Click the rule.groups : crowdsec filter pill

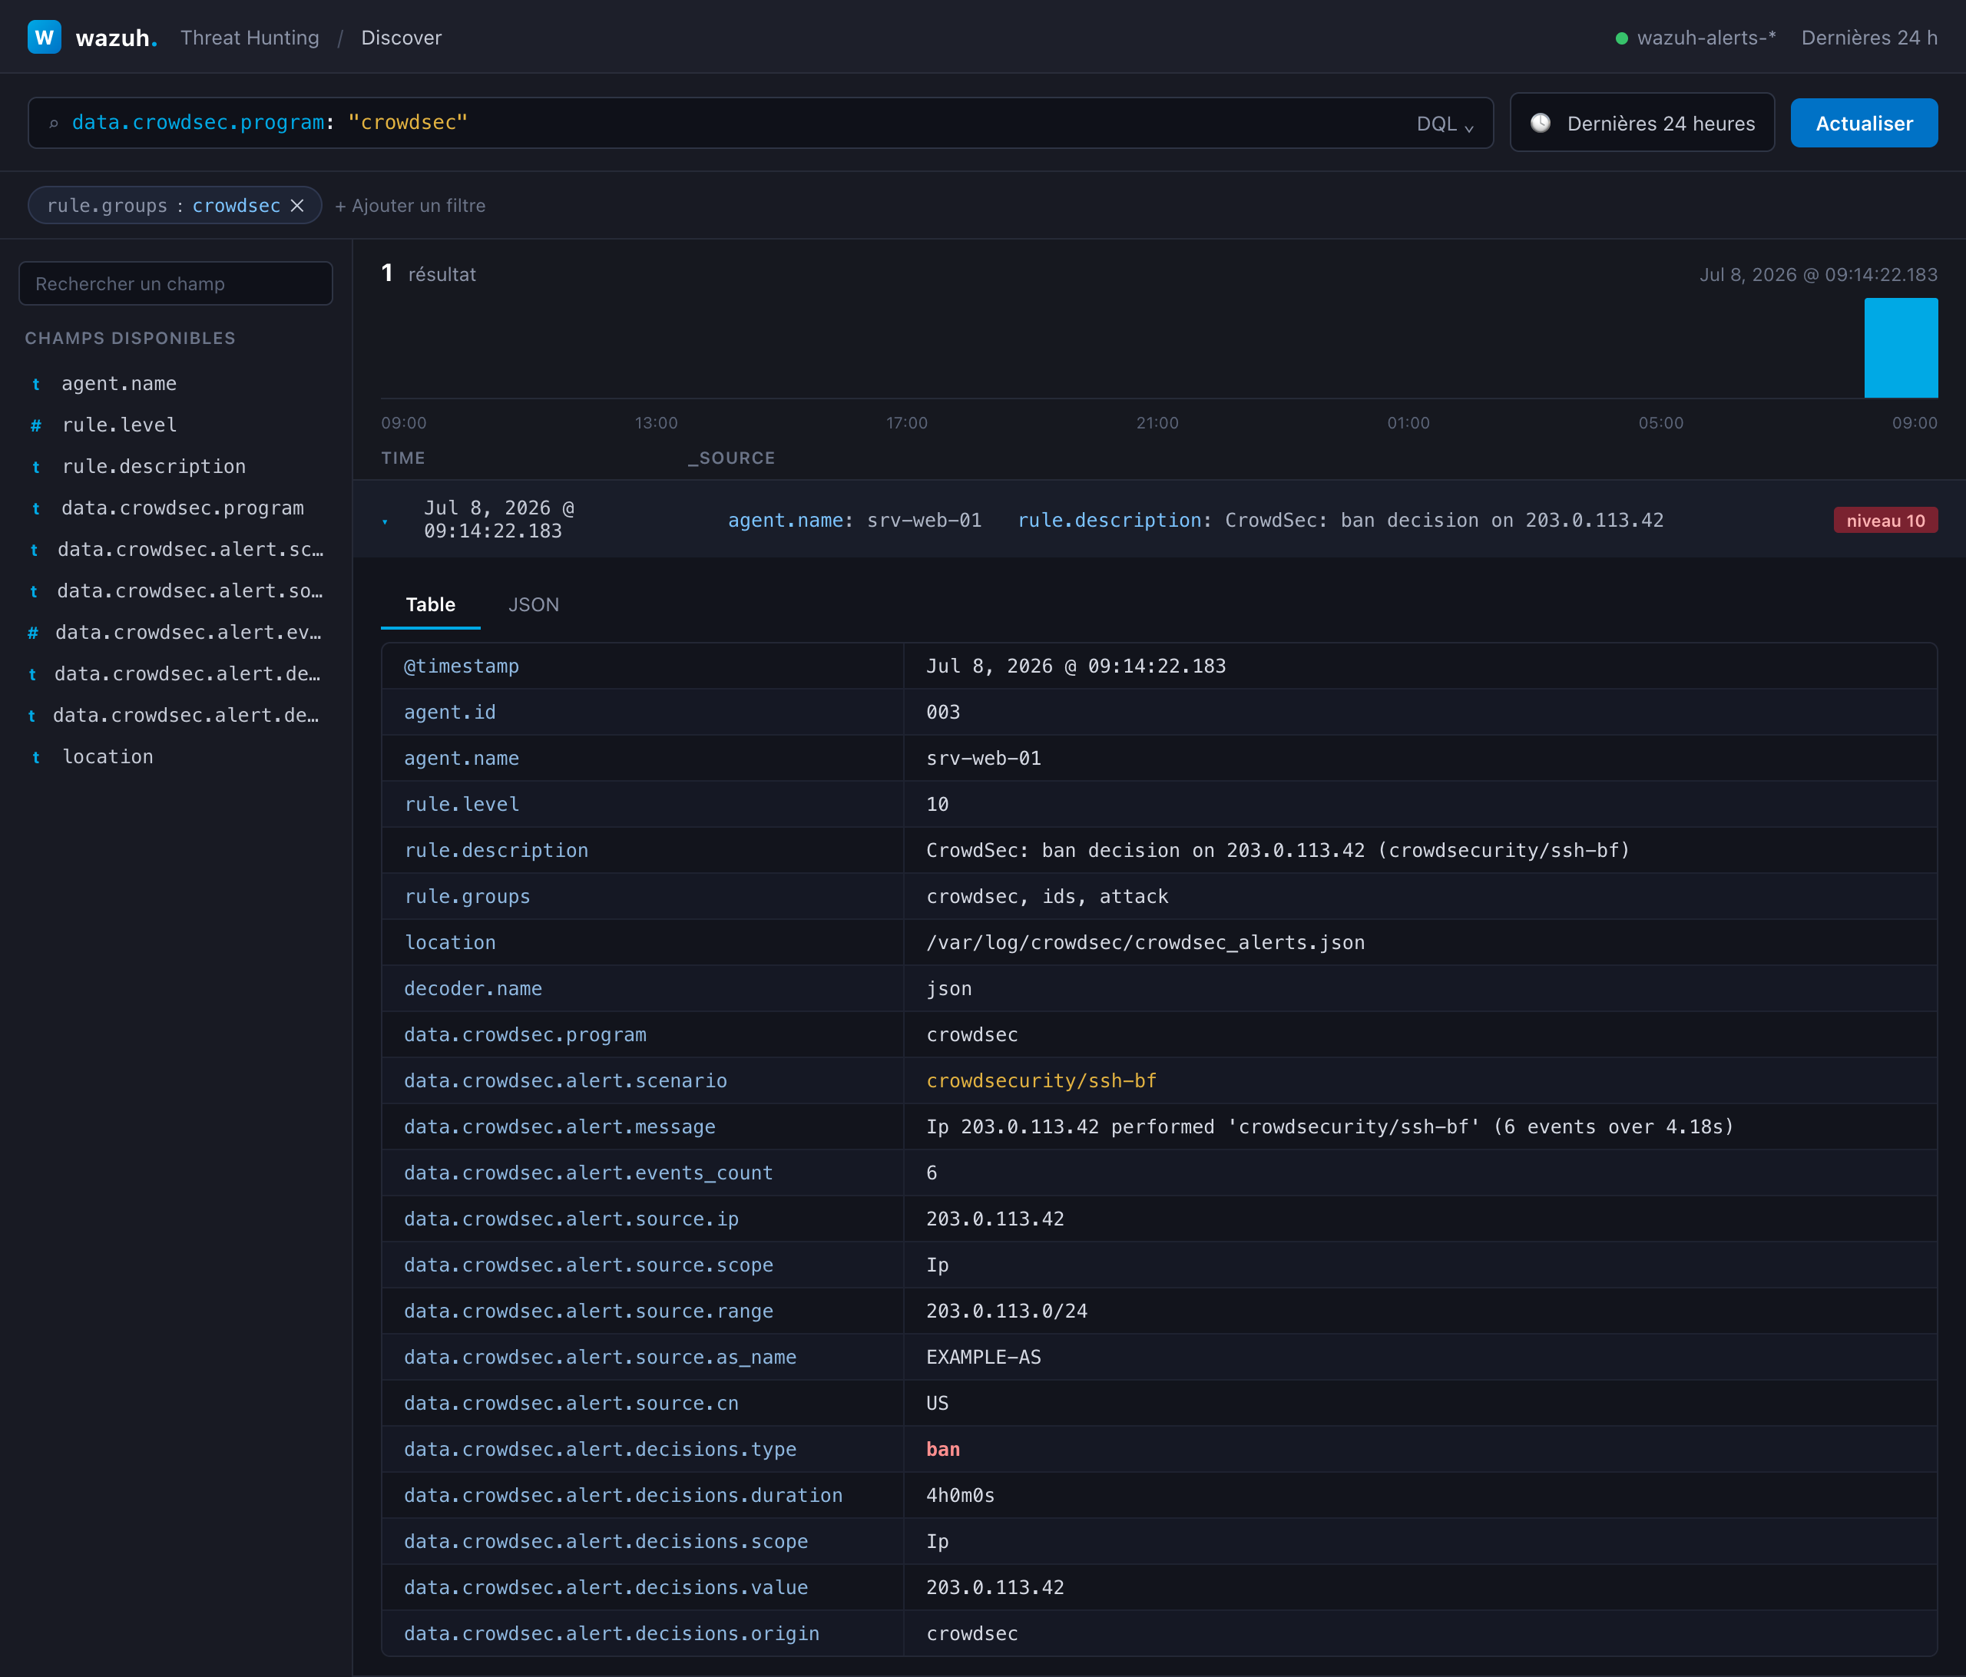coord(174,206)
